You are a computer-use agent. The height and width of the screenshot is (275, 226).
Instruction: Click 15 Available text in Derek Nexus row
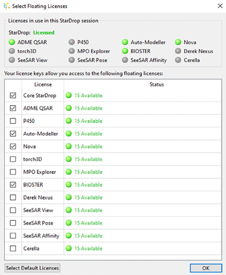click(x=88, y=197)
